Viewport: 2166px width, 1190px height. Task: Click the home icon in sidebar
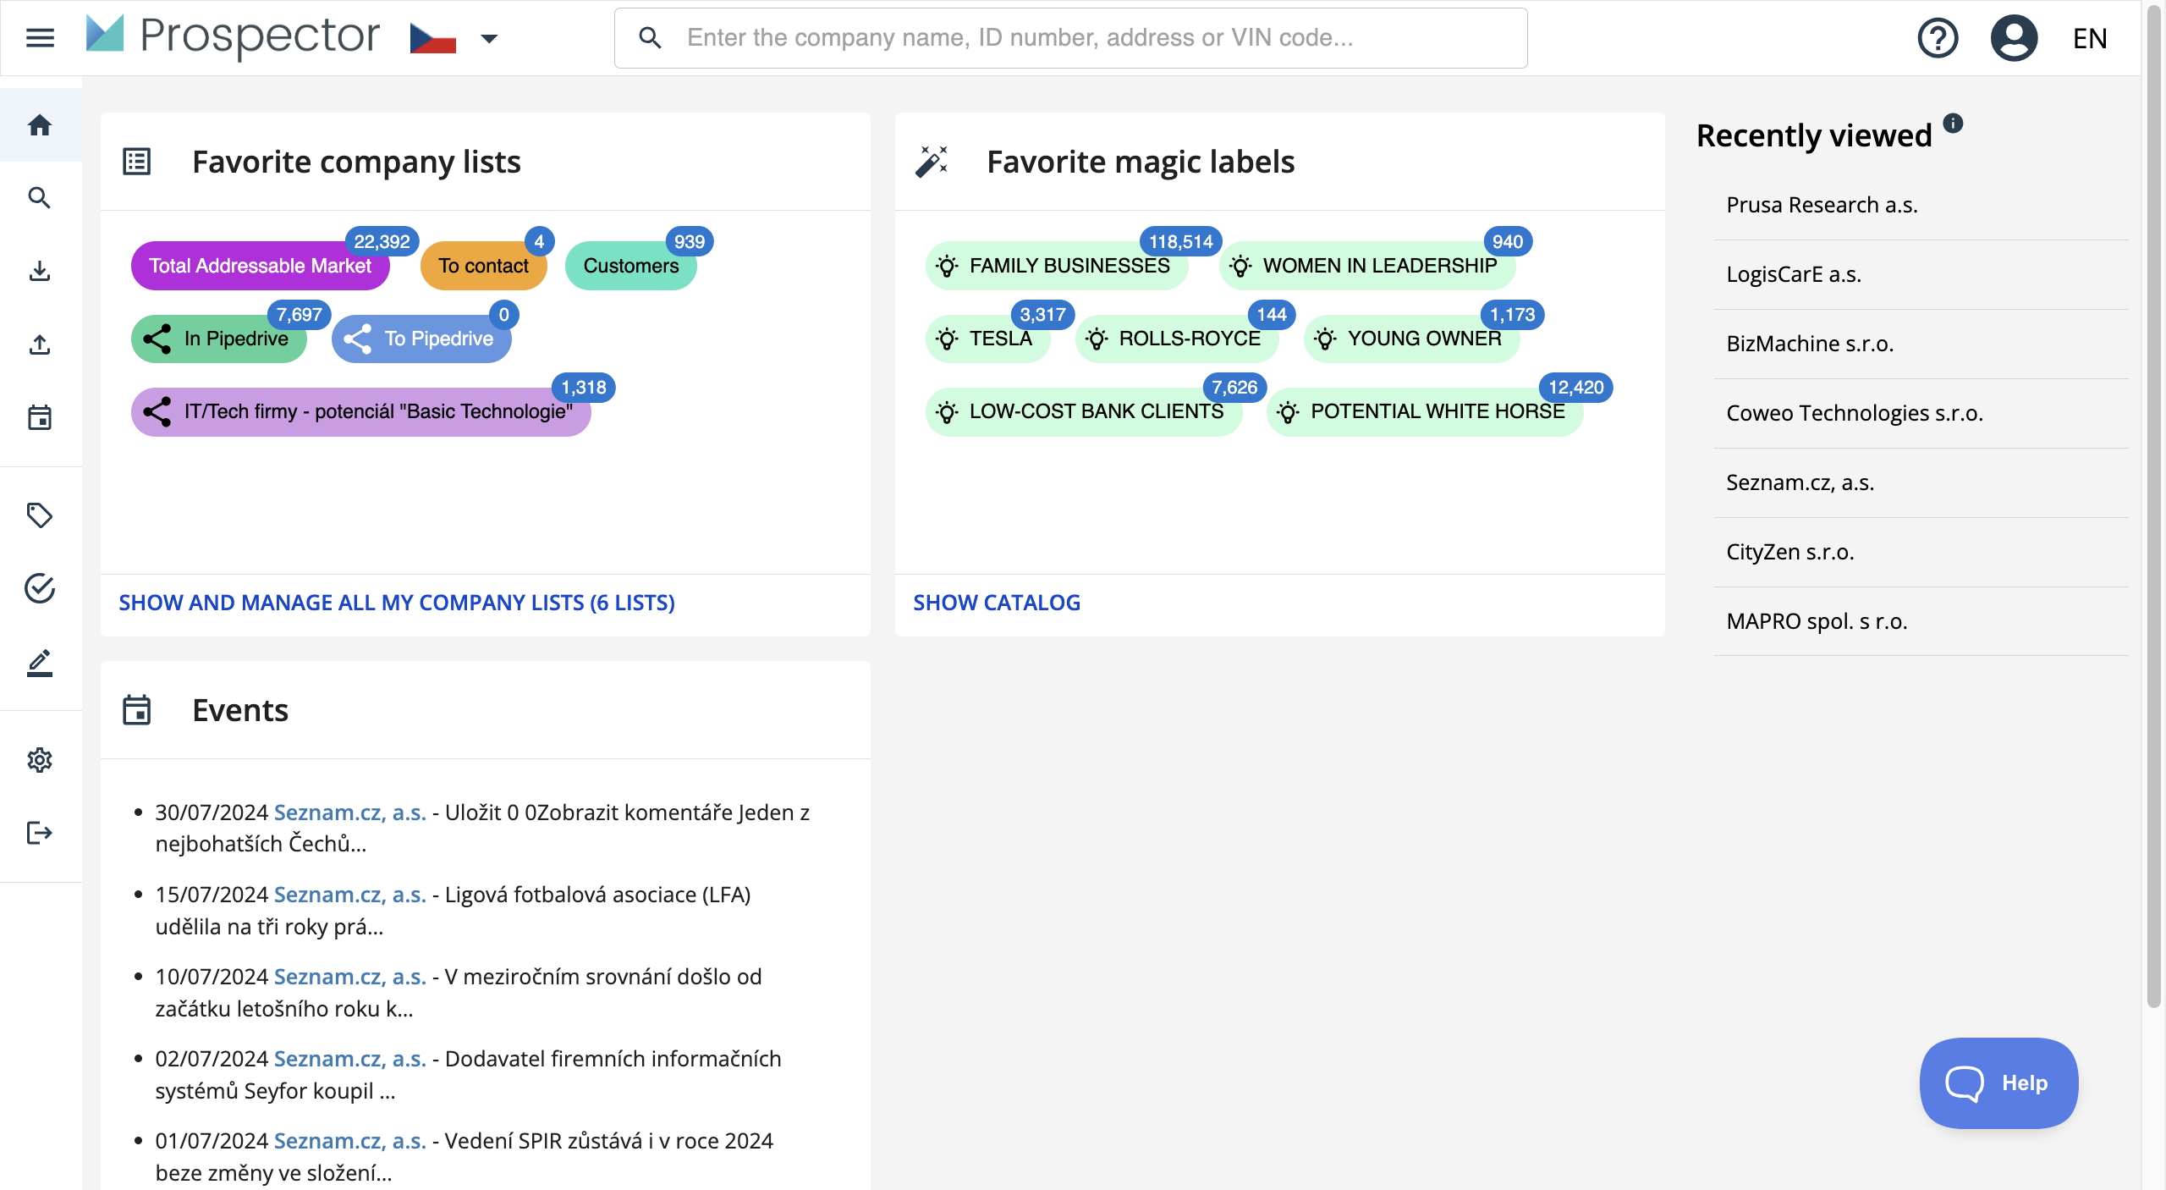40,125
